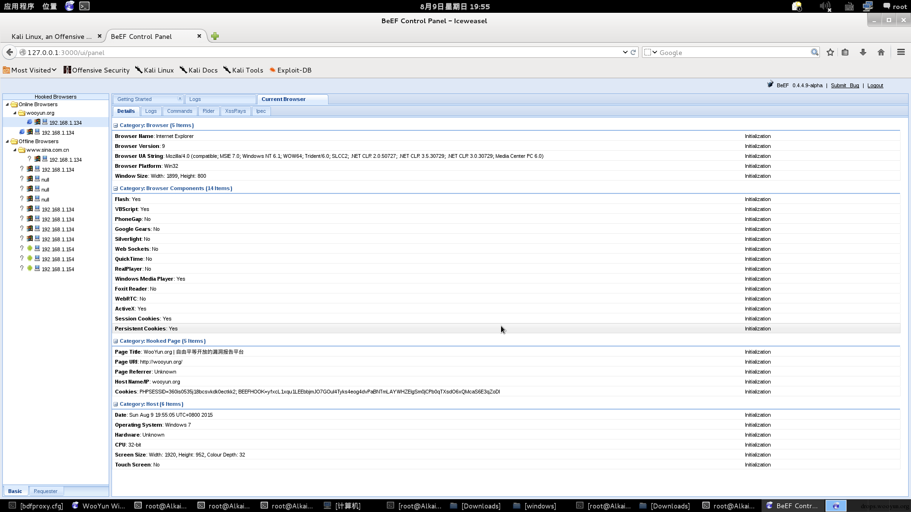Click the Logout link

(875, 85)
